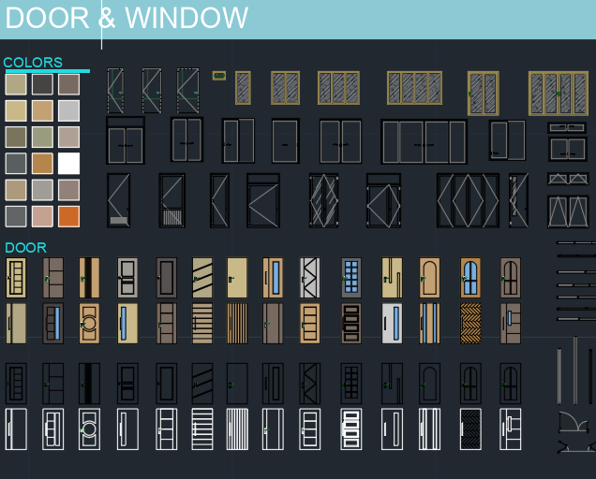Pick the dark charcoal swatch in top row
Image resolution: width=596 pixels, height=479 pixels.
coord(42,84)
